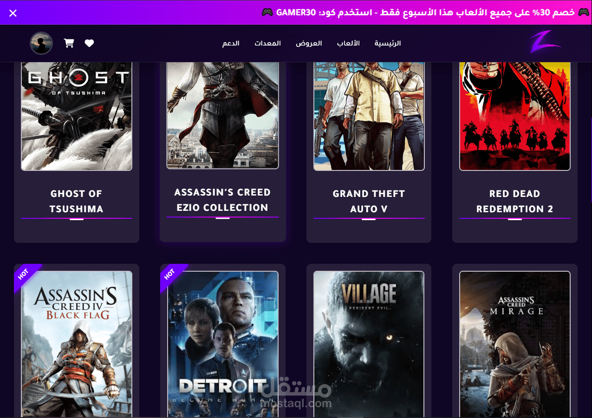The width and height of the screenshot is (592, 418).
Task: Open the الدعم menu item
Action: (x=231, y=43)
